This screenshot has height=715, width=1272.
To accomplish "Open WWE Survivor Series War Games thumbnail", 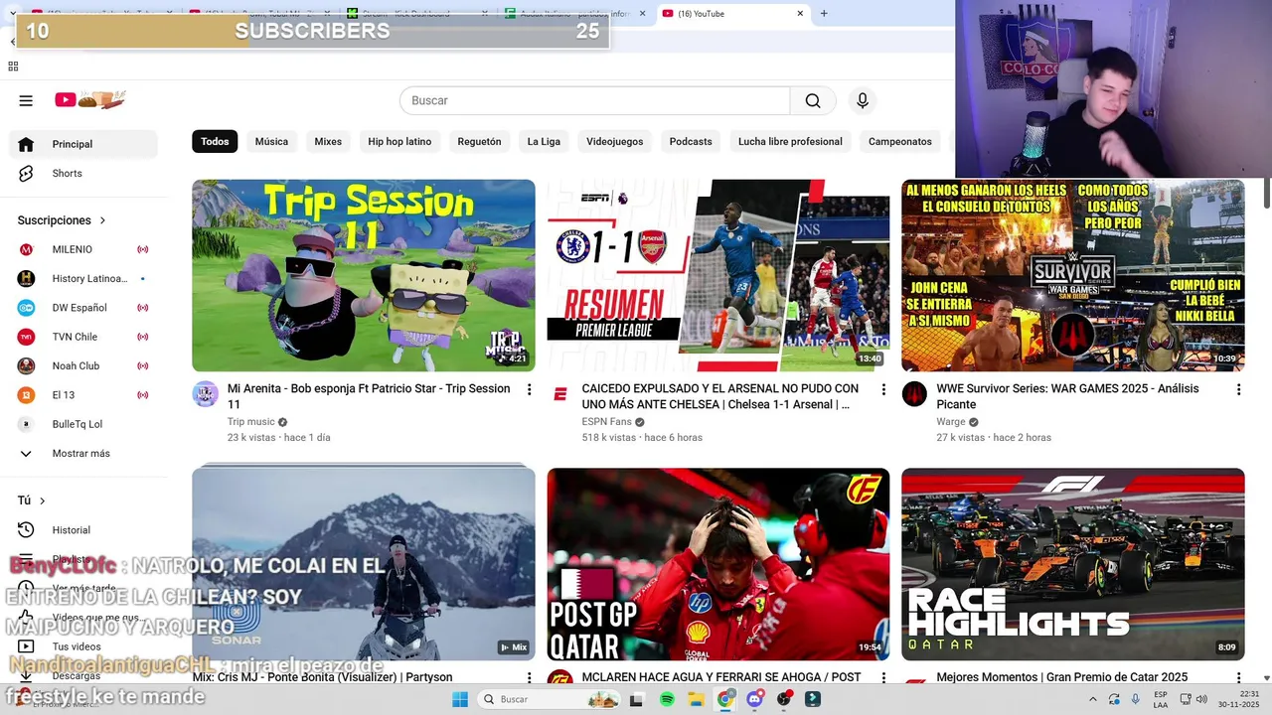I will click(1073, 275).
